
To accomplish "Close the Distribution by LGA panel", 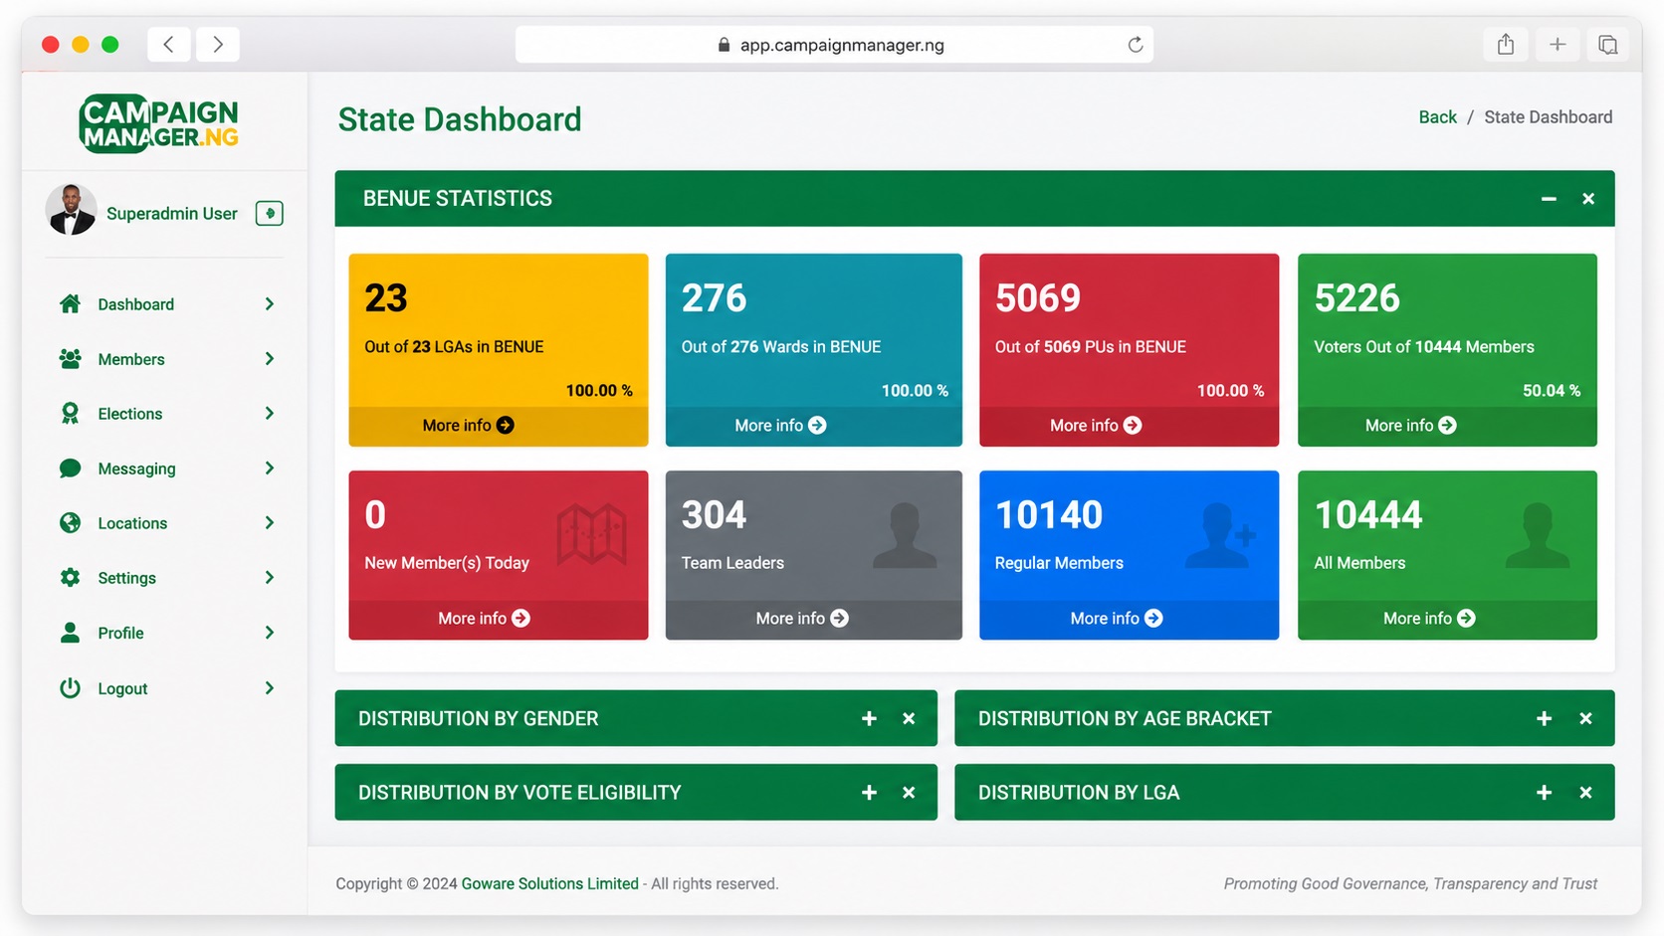I will 1585,792.
